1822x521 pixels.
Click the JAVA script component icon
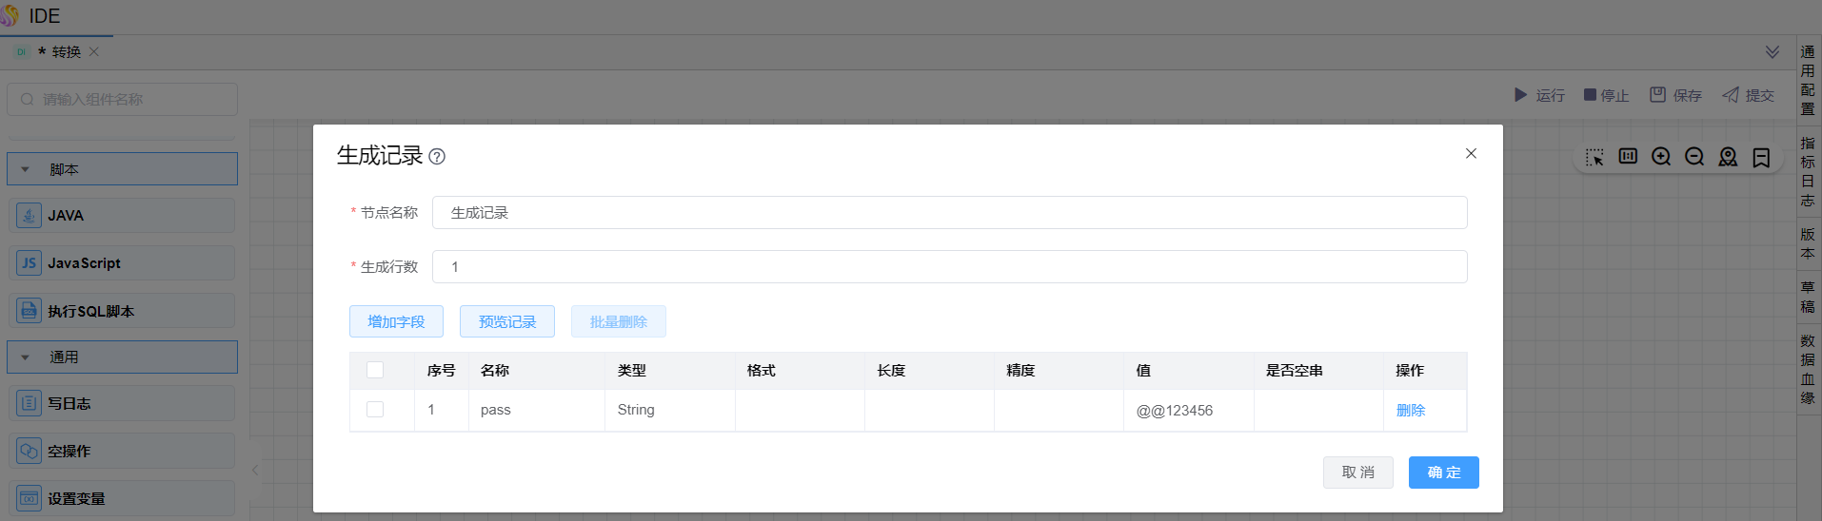[29, 216]
